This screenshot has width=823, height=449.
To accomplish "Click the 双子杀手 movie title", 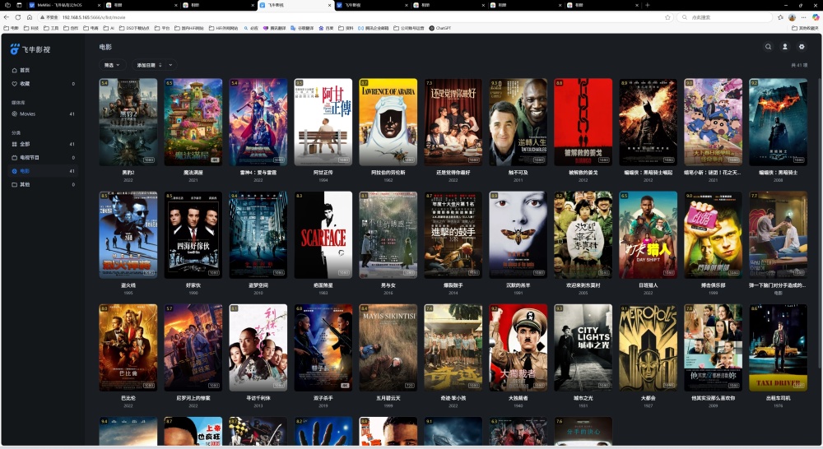I will point(323,398).
